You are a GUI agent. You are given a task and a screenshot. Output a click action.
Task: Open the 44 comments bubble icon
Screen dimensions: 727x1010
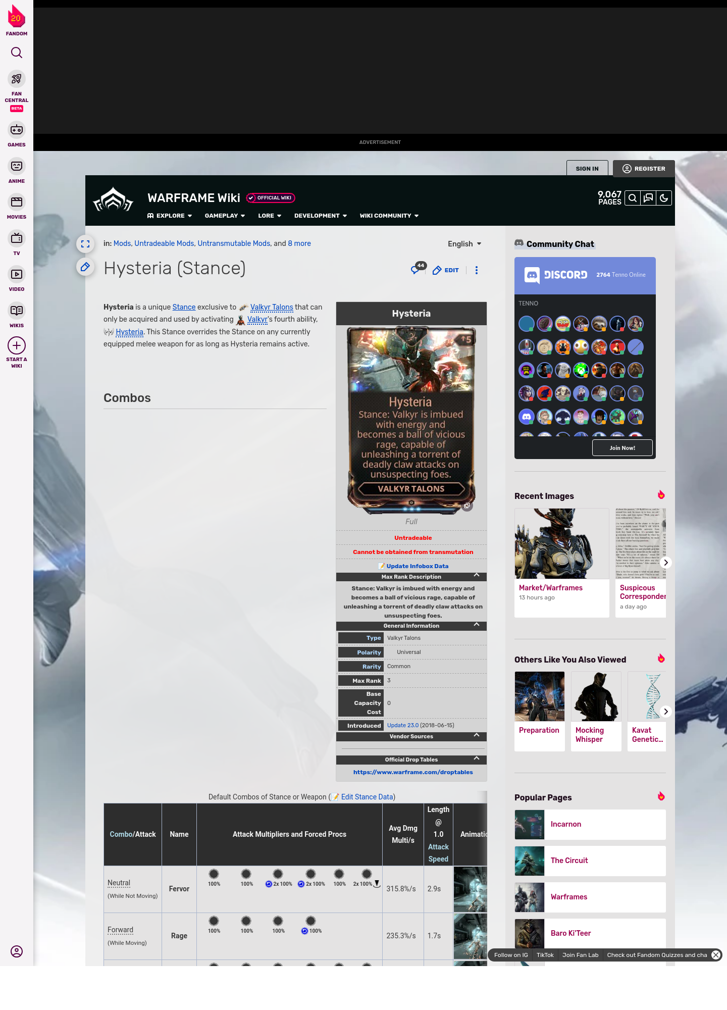418,269
